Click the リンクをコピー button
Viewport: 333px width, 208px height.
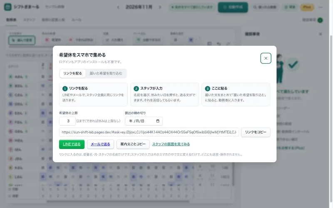point(256,132)
